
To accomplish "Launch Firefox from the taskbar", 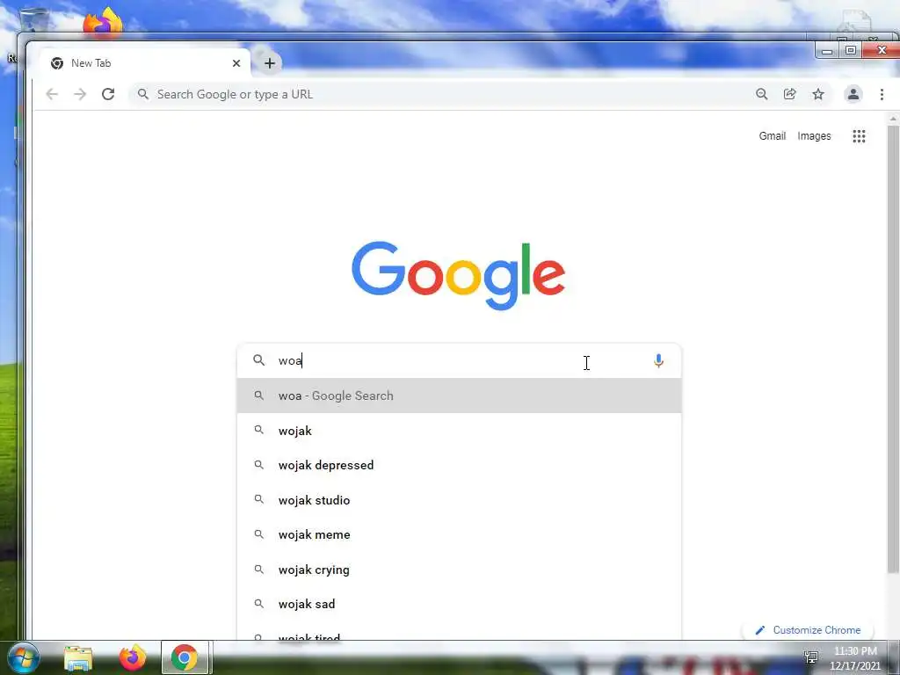I will coord(132,657).
